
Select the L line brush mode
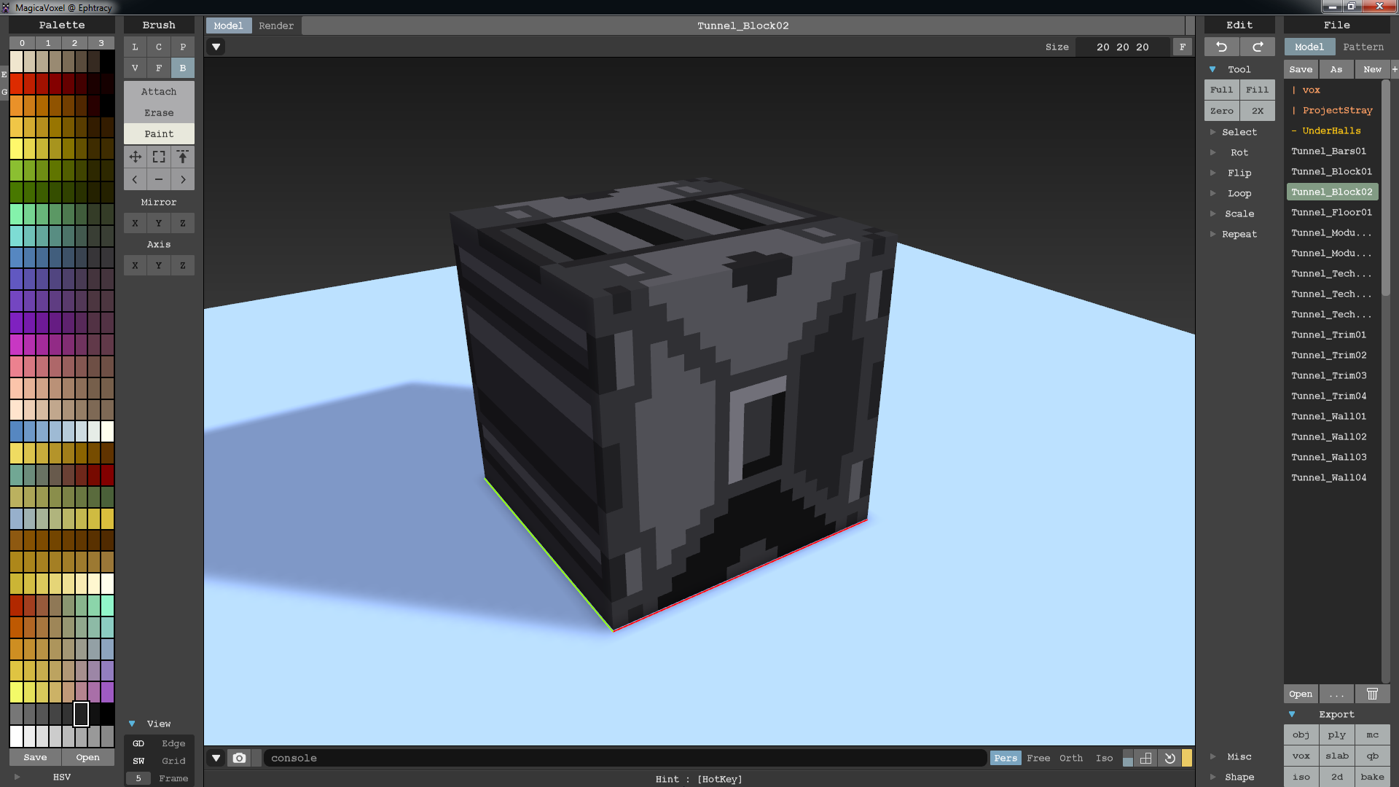point(135,47)
